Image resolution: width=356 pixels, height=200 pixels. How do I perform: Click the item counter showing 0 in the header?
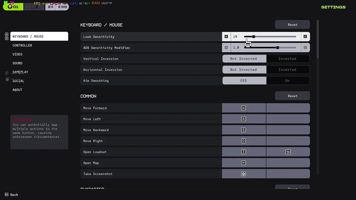coord(50,7)
